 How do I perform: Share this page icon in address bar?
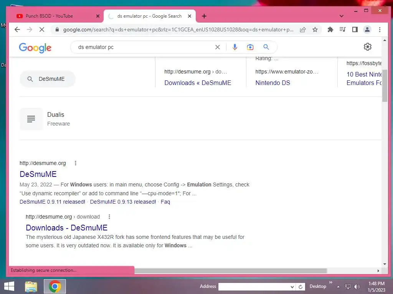coord(303,29)
